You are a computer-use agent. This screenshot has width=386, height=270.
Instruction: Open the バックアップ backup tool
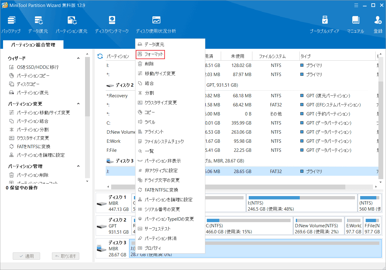pyautogui.click(x=11, y=25)
